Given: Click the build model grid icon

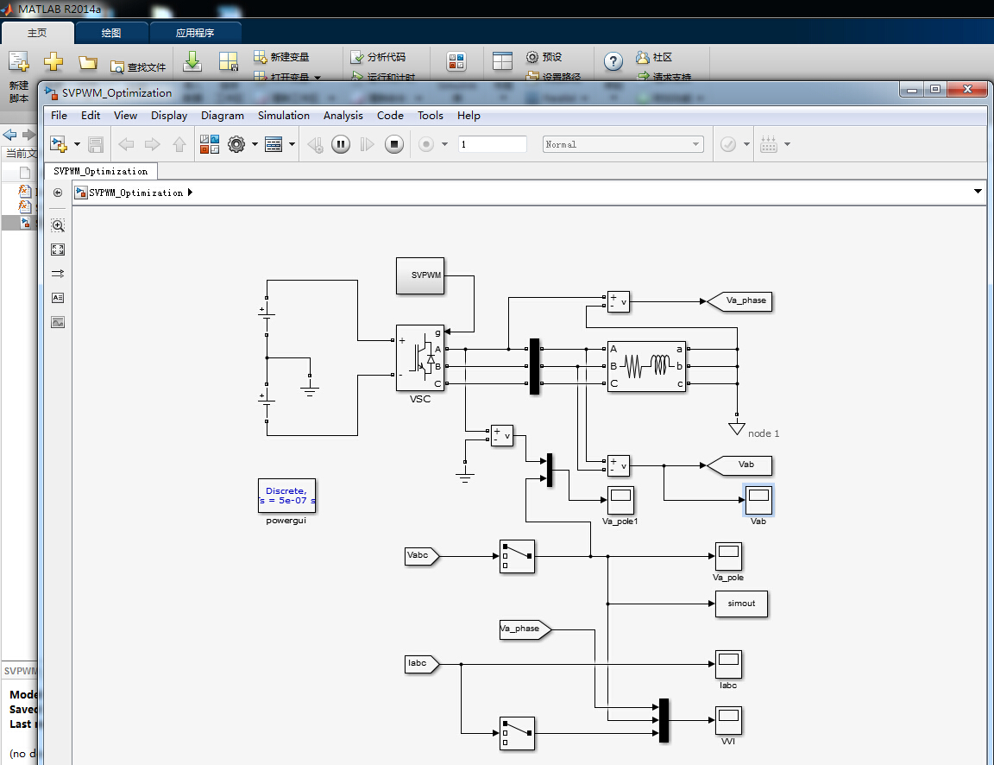Looking at the screenshot, I should (769, 144).
